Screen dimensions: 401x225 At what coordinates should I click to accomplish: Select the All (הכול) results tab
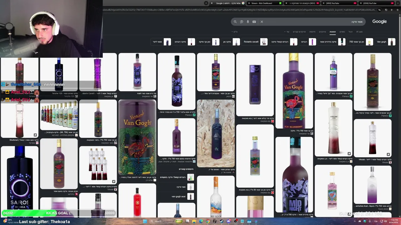pyautogui.click(x=351, y=32)
